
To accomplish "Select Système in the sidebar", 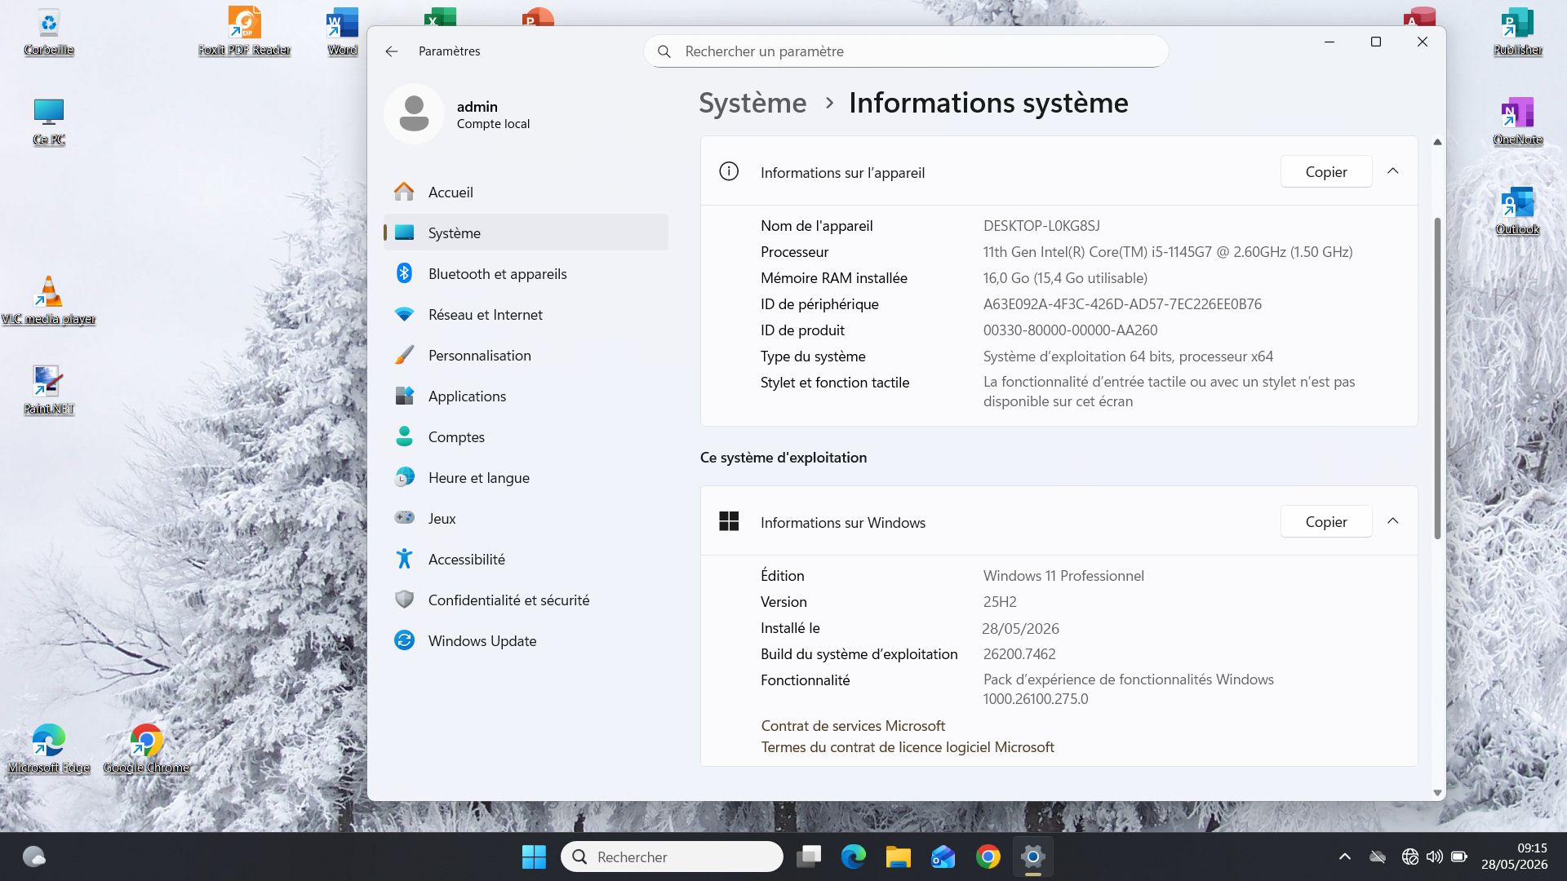I will [526, 232].
